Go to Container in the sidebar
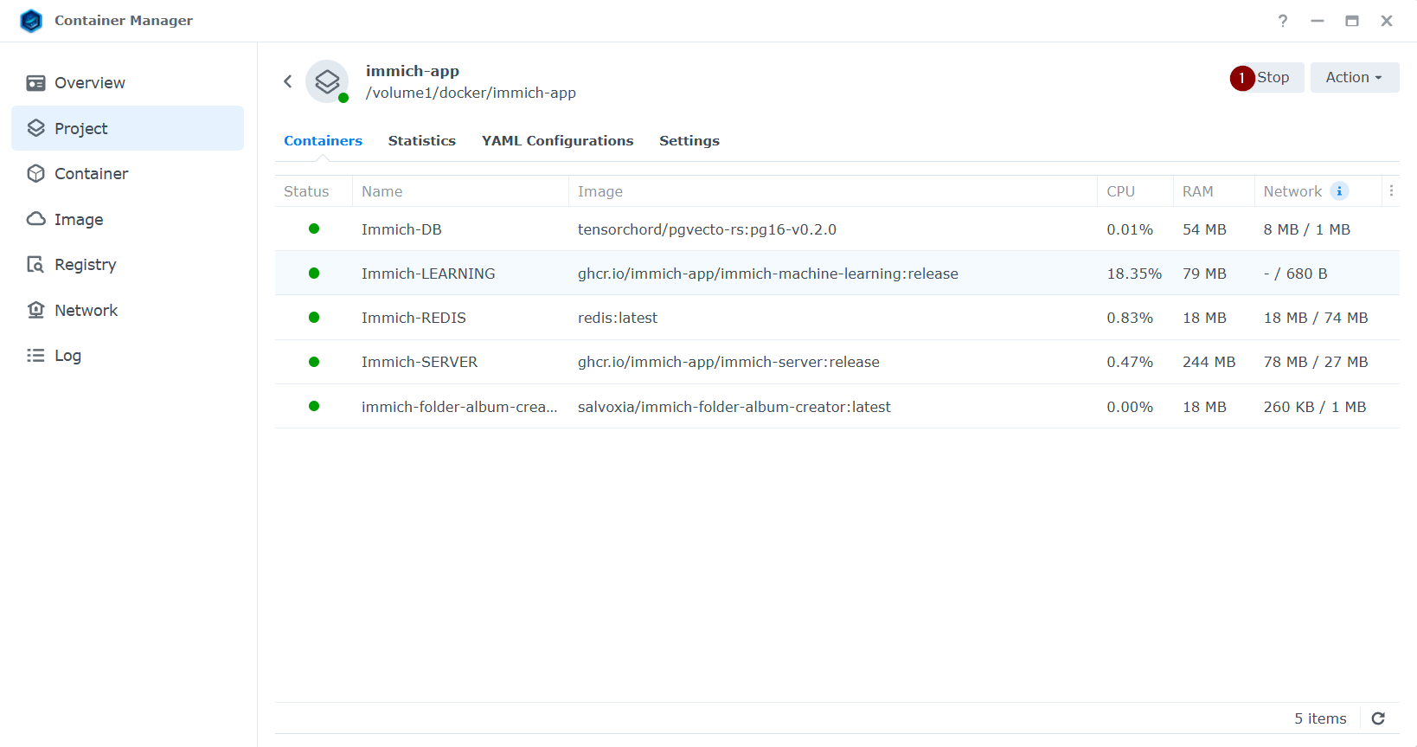Viewport: 1417px width, 747px height. (x=127, y=173)
